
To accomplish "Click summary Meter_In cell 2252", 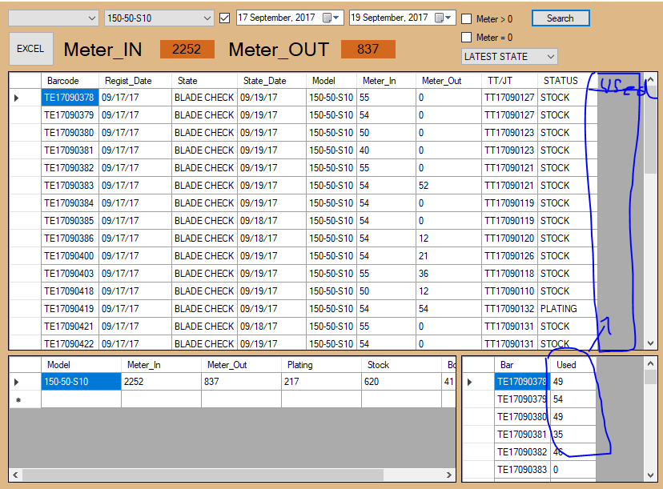I will coord(161,382).
